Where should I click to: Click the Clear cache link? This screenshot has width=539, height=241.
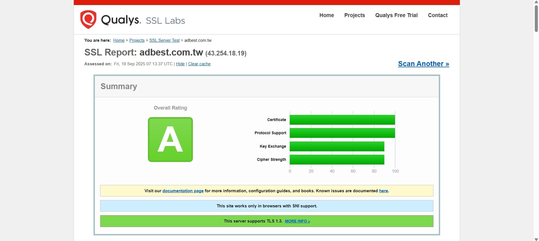tap(199, 64)
